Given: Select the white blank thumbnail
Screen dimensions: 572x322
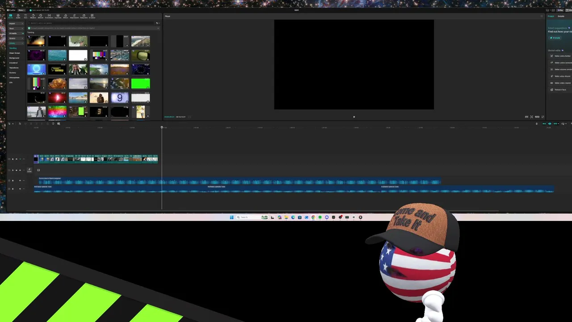Looking at the screenshot, I should (78, 55).
